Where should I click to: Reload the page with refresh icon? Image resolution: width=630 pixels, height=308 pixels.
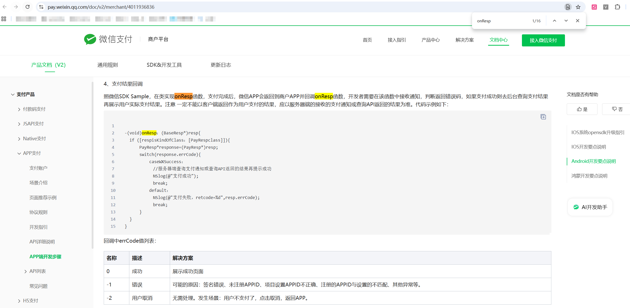pyautogui.click(x=28, y=7)
